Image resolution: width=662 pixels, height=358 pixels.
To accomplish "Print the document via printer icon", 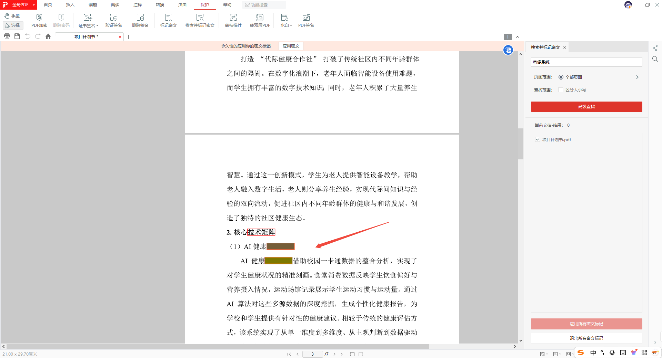I will pyautogui.click(x=7, y=36).
